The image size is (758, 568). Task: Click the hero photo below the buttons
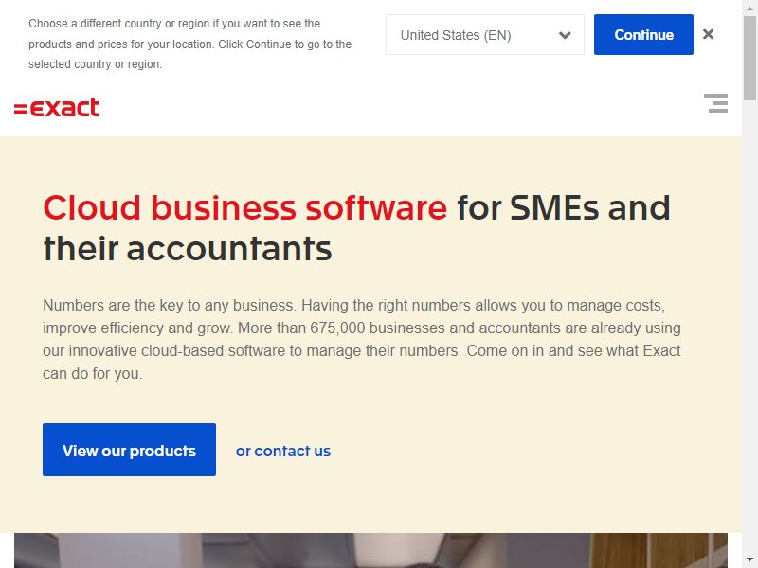pos(370,551)
